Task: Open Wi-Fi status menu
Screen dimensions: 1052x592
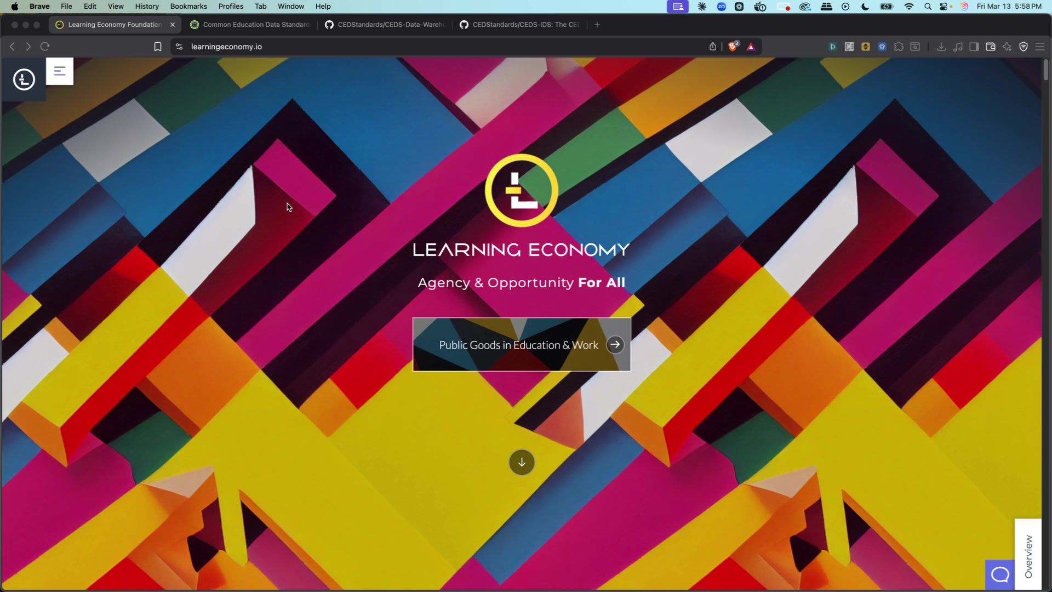Action: 909,7
